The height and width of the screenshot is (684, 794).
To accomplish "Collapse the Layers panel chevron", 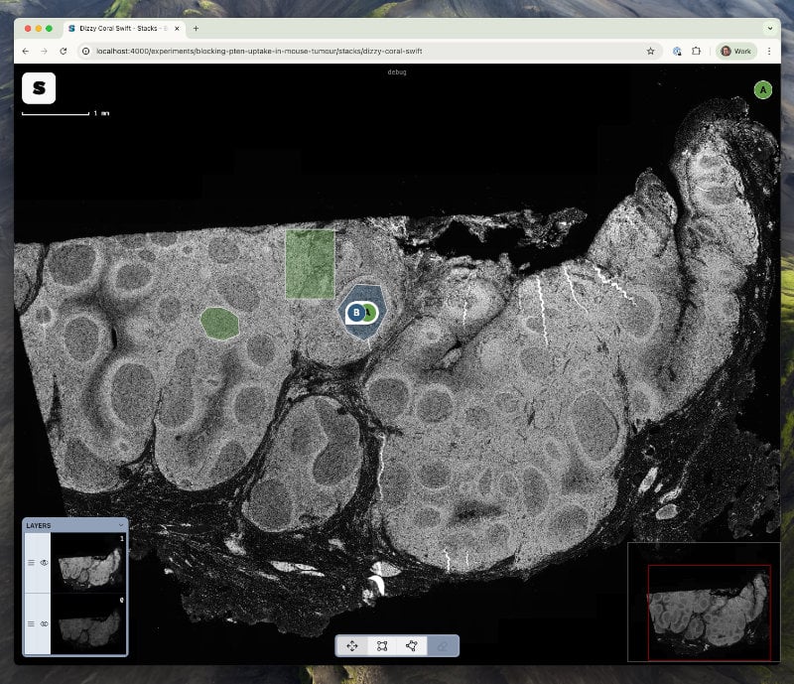I will pyautogui.click(x=121, y=525).
